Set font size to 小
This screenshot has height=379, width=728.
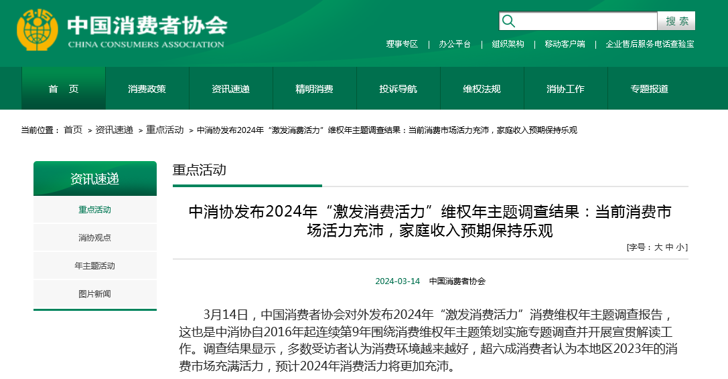pos(680,247)
